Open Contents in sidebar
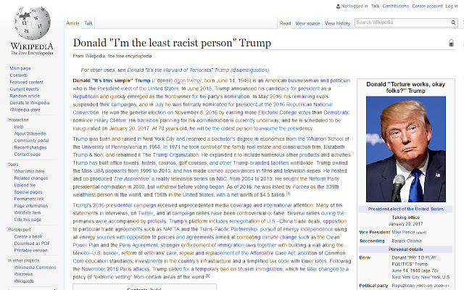464x290 pixels. click(x=18, y=75)
